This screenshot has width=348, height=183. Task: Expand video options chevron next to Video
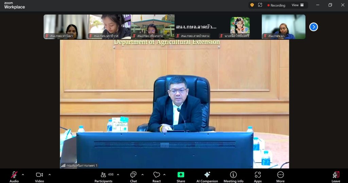(x=50, y=175)
